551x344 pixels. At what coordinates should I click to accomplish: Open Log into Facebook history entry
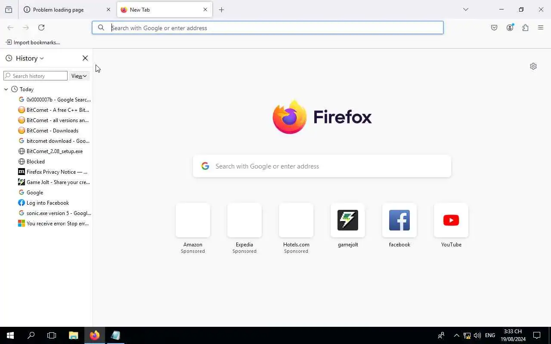pos(43,203)
